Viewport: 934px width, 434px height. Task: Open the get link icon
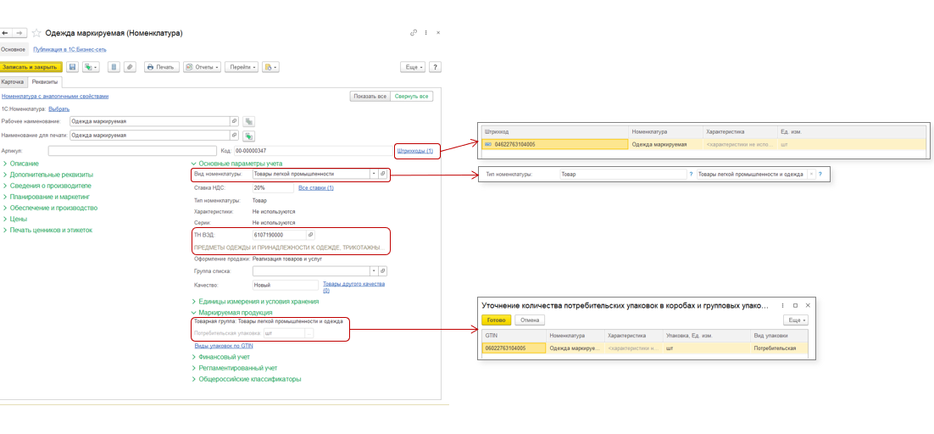click(414, 33)
